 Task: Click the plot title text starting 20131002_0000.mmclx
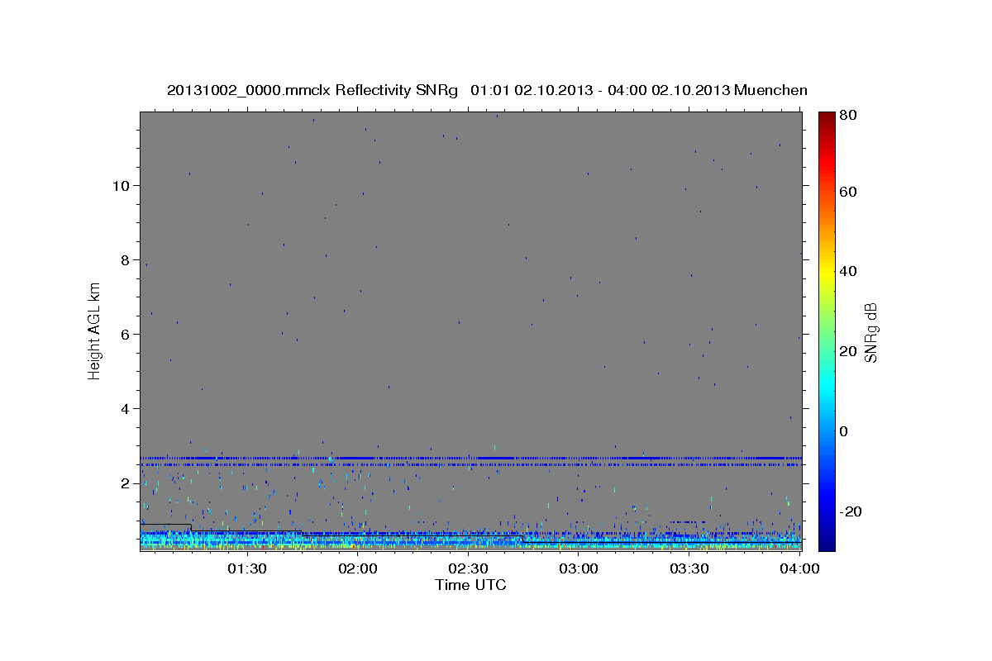pyautogui.click(x=488, y=90)
